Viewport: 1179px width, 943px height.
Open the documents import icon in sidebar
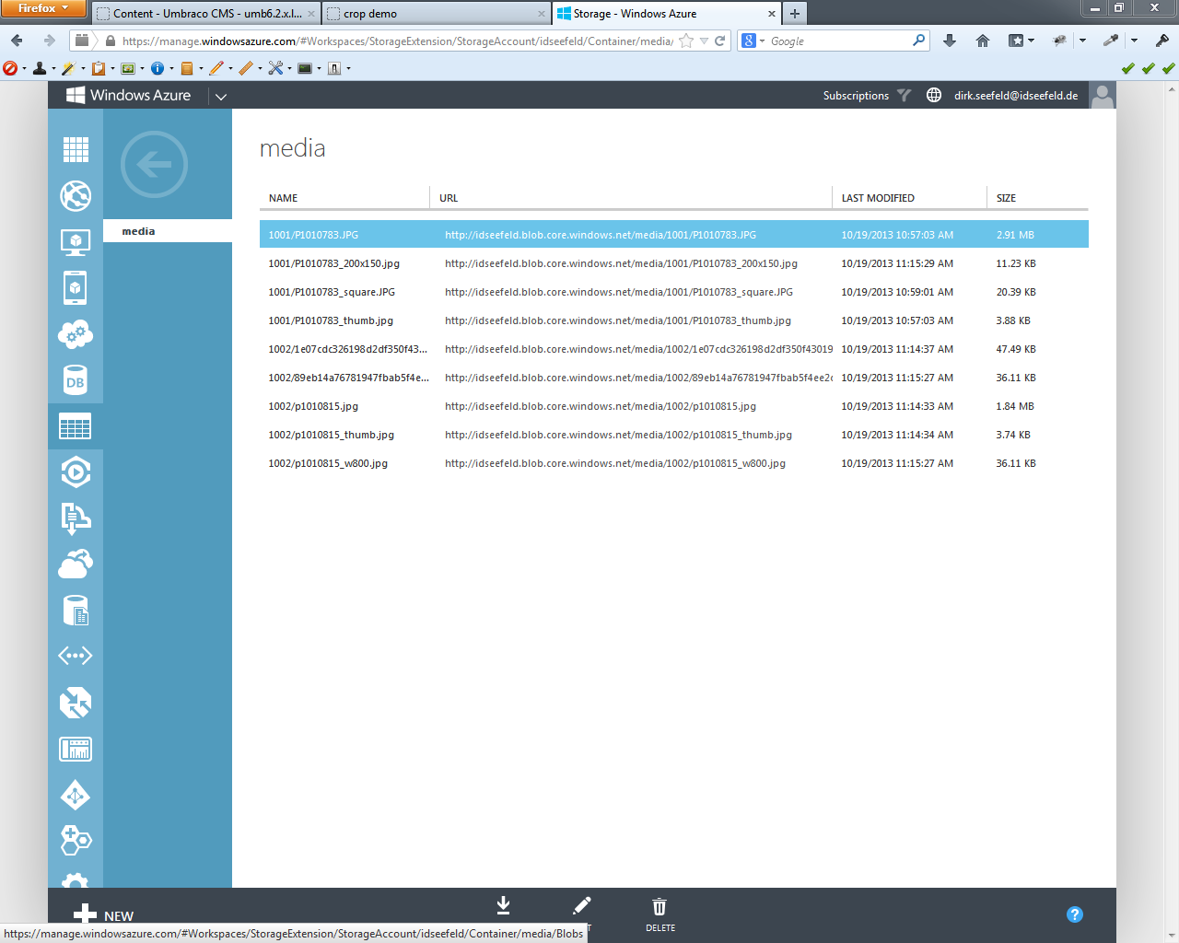click(76, 518)
